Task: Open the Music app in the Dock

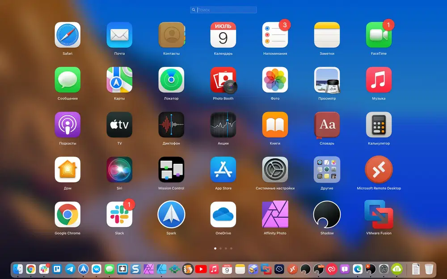Action: point(214,269)
